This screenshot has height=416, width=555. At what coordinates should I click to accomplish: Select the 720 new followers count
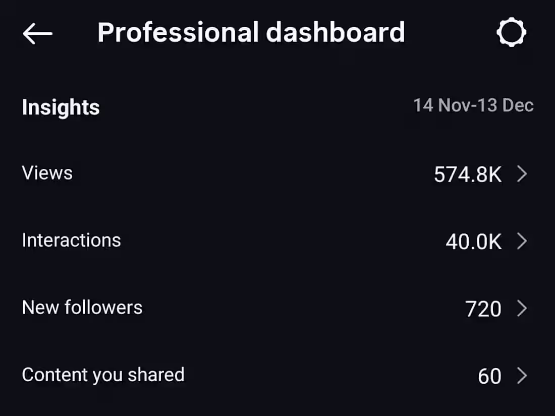[483, 309]
